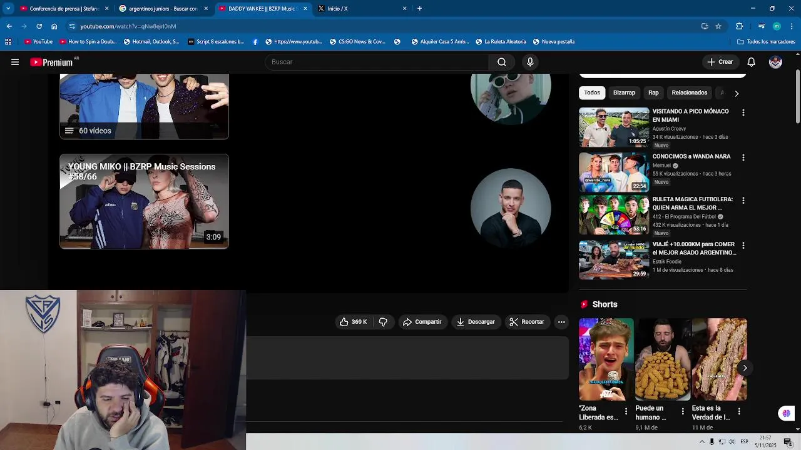This screenshot has height=450, width=801.
Task: Open CONOCIMOS A WANDA NARA thumbnail
Action: click(x=614, y=172)
